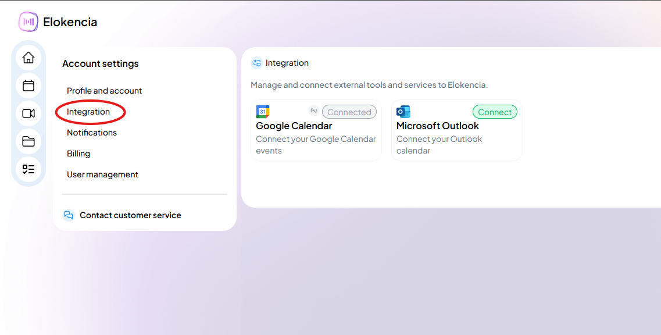Open the Home icon in the sidebar
Screen dimensions: 661x335
[28, 58]
